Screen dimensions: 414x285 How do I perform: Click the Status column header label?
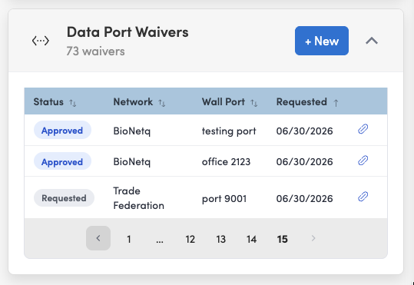pyautogui.click(x=48, y=102)
